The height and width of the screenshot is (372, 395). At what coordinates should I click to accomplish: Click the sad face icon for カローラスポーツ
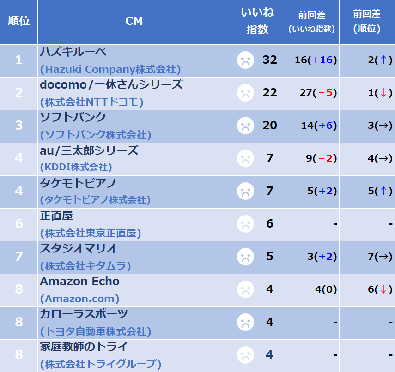[245, 322]
